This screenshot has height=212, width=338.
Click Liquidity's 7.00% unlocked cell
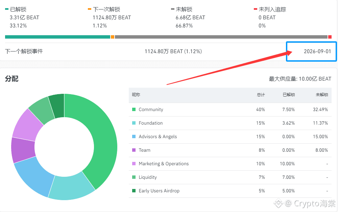click(x=288, y=177)
